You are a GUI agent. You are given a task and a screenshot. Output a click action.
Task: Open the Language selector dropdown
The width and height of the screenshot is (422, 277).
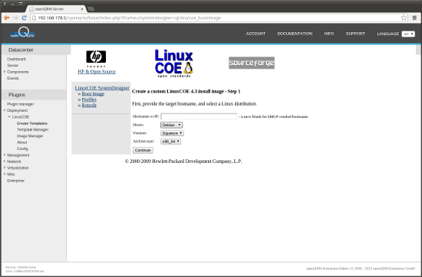408,34
